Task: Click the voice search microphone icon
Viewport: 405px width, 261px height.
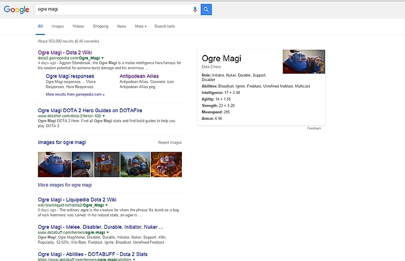Action: pos(195,9)
